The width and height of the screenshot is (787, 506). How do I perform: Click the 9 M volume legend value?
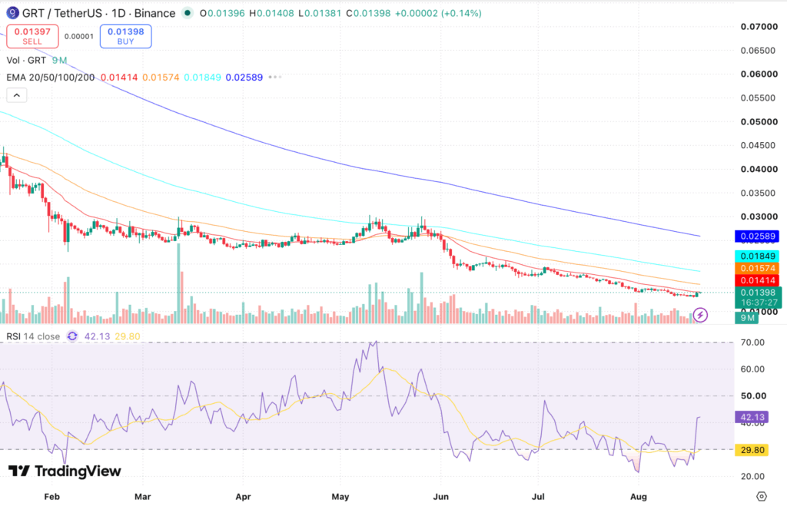click(59, 60)
